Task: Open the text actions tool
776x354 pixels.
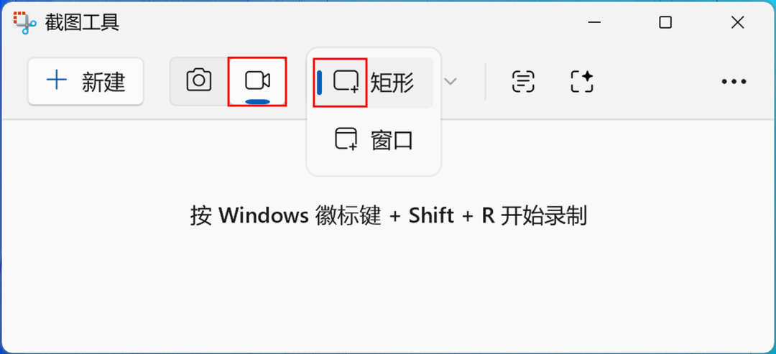Action: point(524,82)
